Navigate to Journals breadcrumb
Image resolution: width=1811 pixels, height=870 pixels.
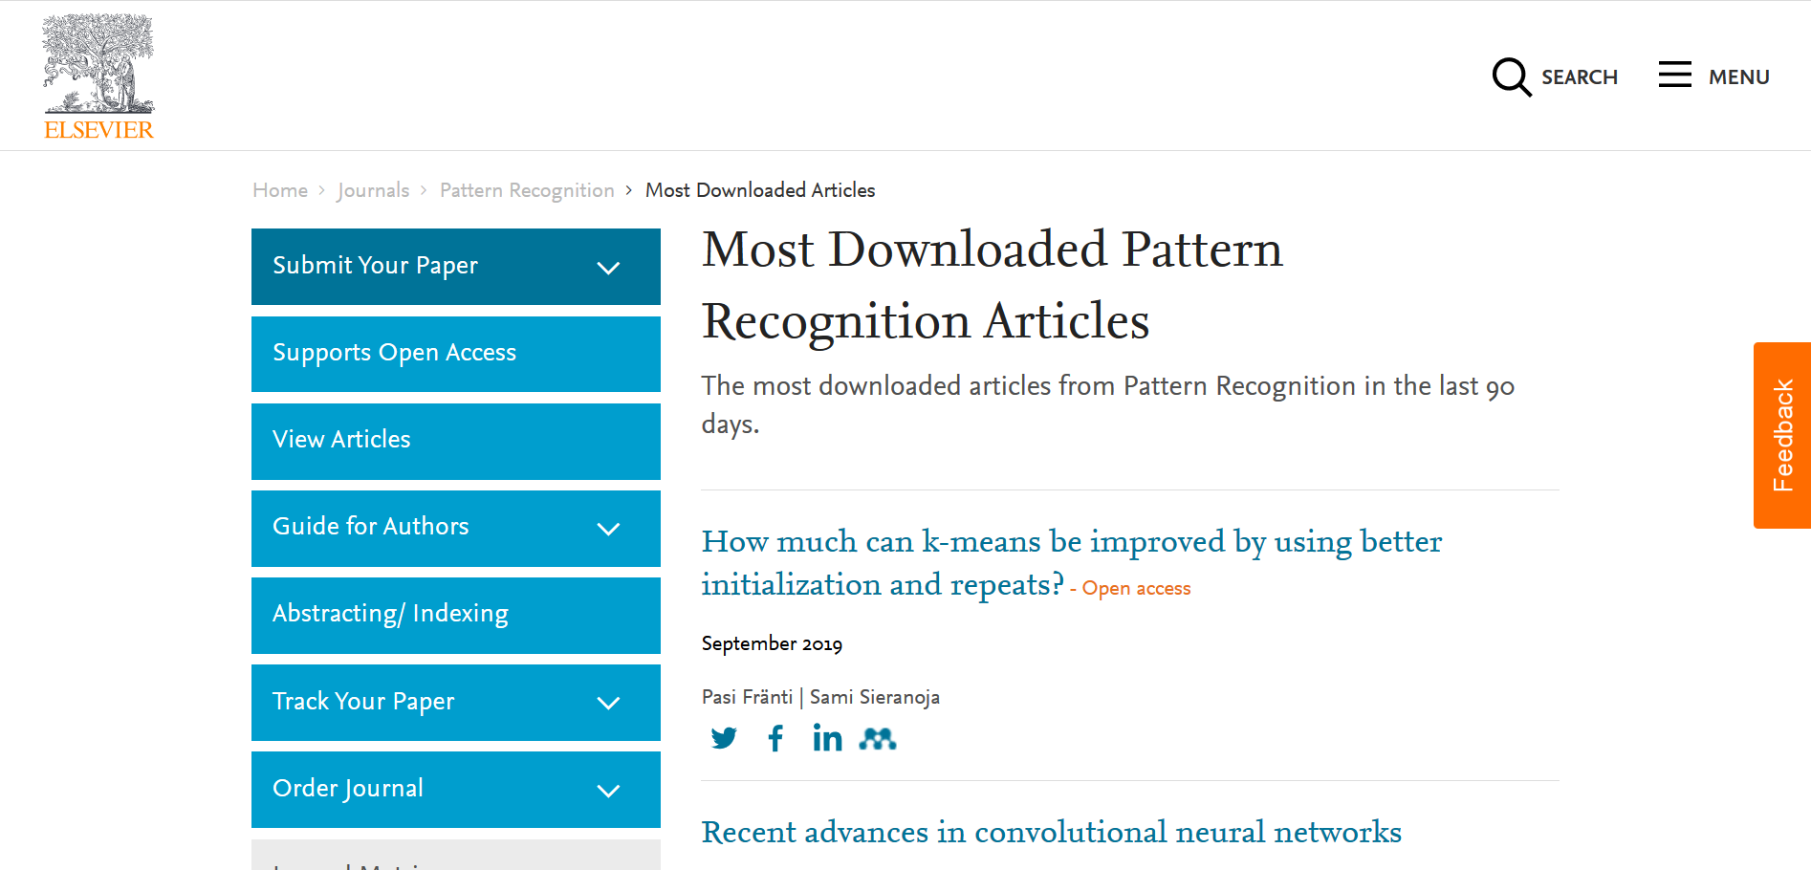[373, 190]
